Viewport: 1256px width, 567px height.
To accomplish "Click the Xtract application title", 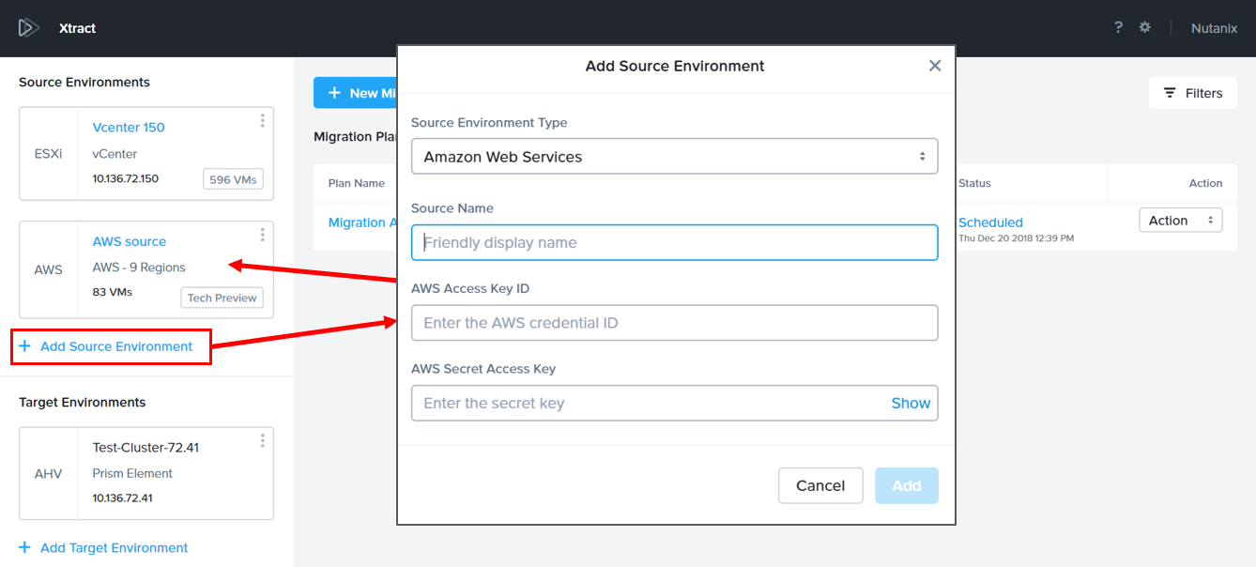I will coord(78,28).
